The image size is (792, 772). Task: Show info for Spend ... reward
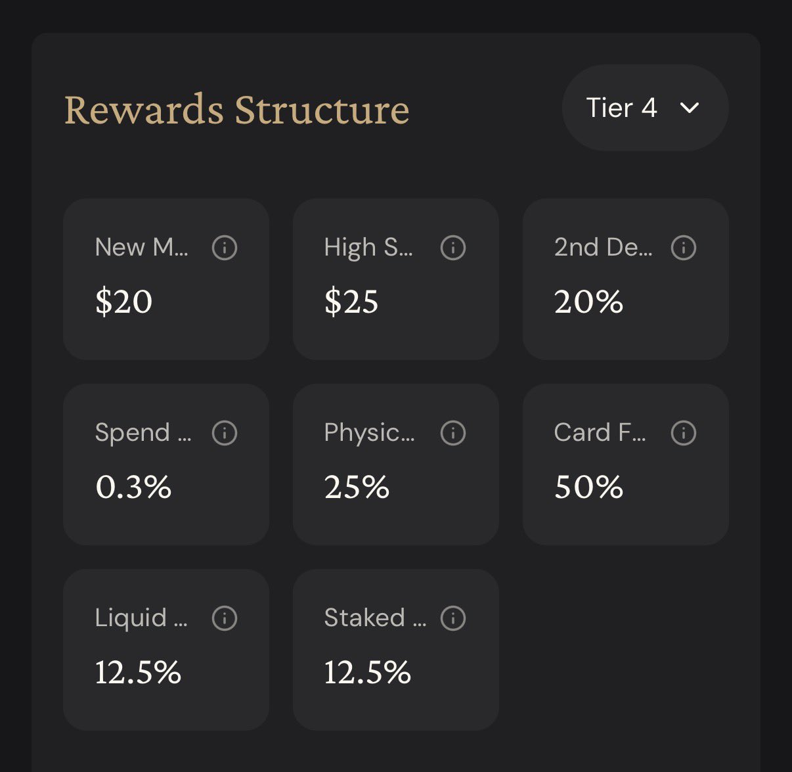coord(225,433)
